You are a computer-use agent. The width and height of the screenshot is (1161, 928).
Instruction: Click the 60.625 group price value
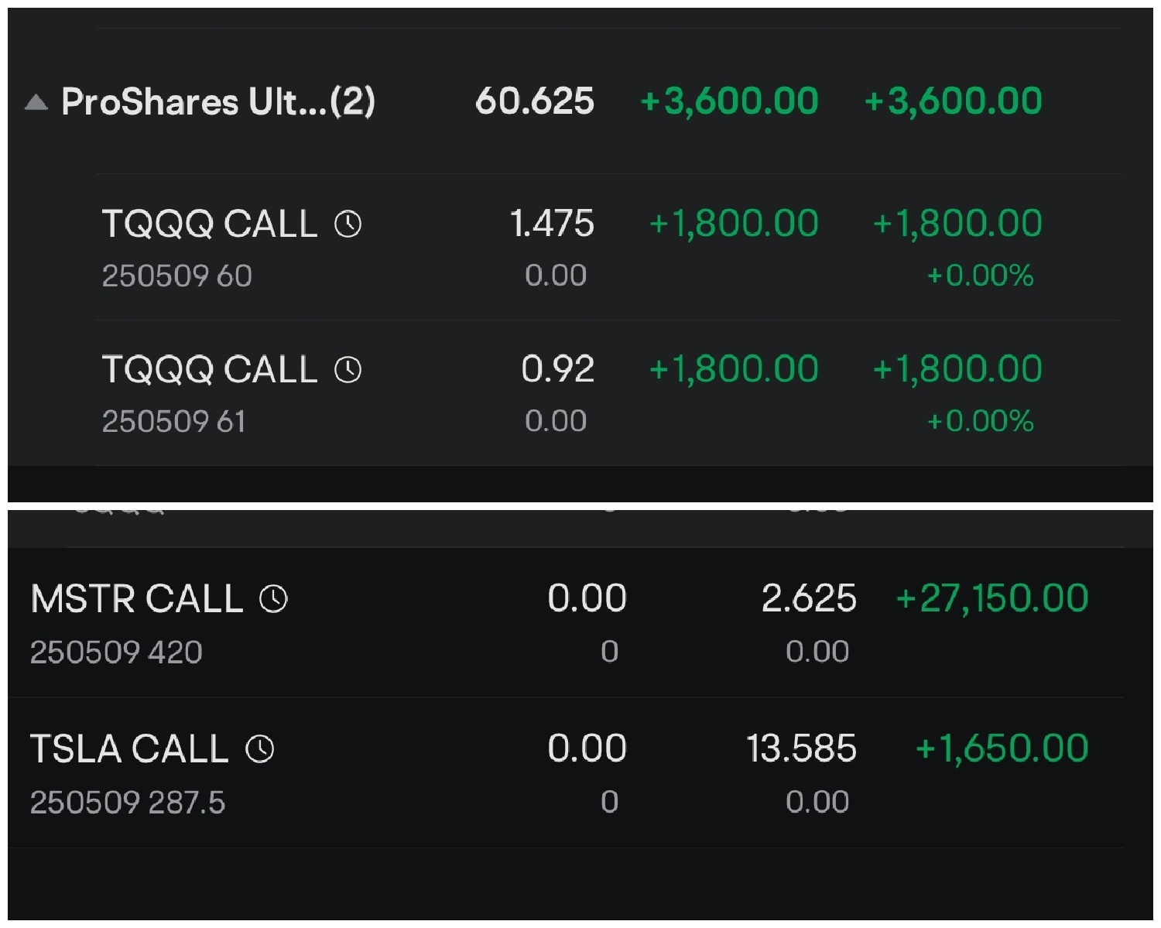point(535,101)
